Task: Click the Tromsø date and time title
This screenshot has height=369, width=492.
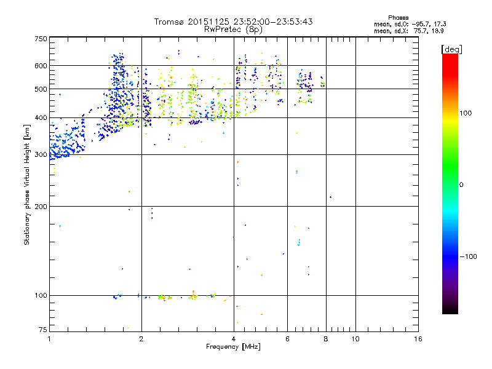Action: pos(233,22)
